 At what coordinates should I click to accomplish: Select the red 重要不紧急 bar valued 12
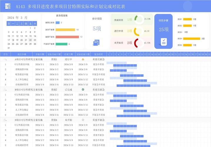(x=67, y=37)
